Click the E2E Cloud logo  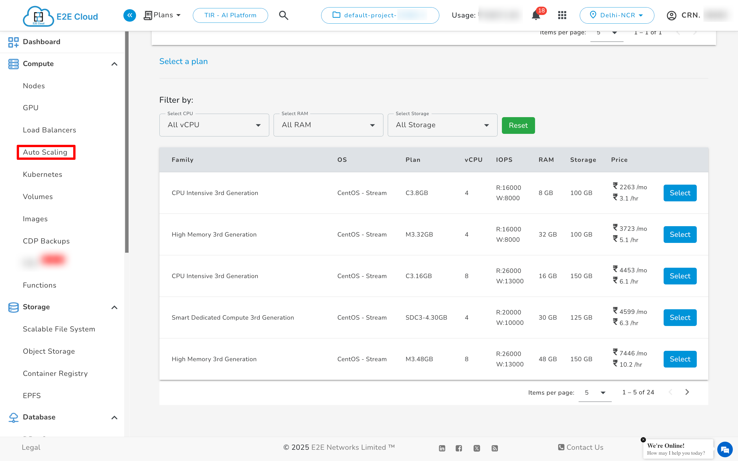60,16
